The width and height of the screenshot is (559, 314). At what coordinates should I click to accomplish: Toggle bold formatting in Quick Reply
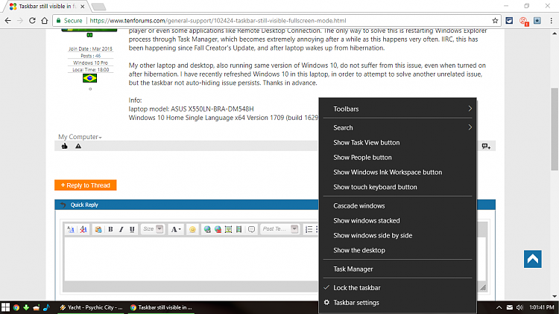pyautogui.click(x=110, y=229)
